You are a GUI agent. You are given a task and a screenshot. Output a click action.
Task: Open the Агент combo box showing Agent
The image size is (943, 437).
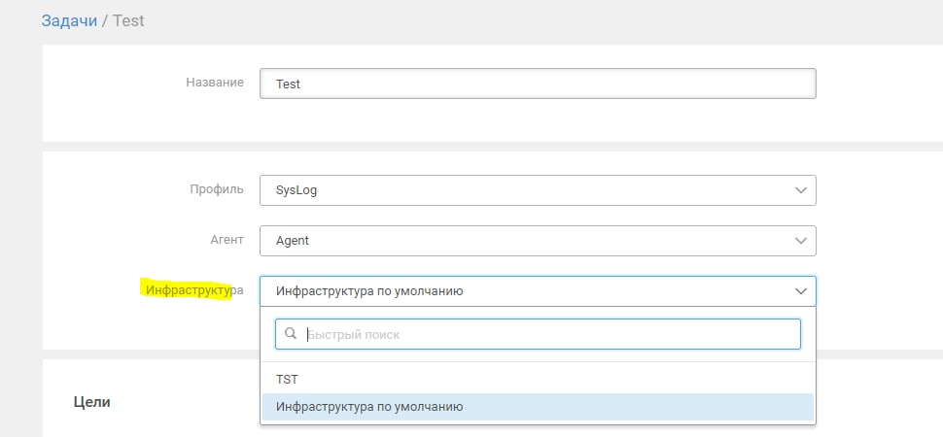(x=538, y=241)
